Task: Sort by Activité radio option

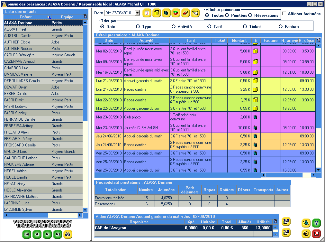Action: click(x=174, y=27)
